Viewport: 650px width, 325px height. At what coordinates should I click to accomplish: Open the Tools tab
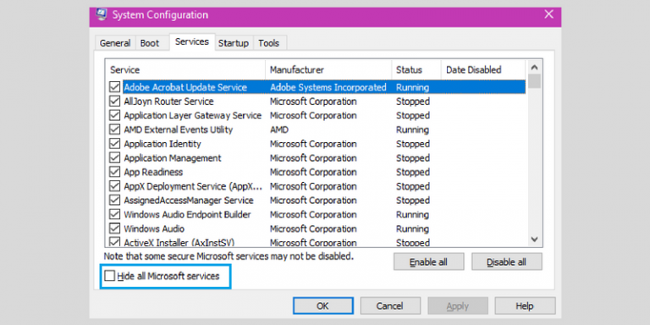[x=268, y=43]
